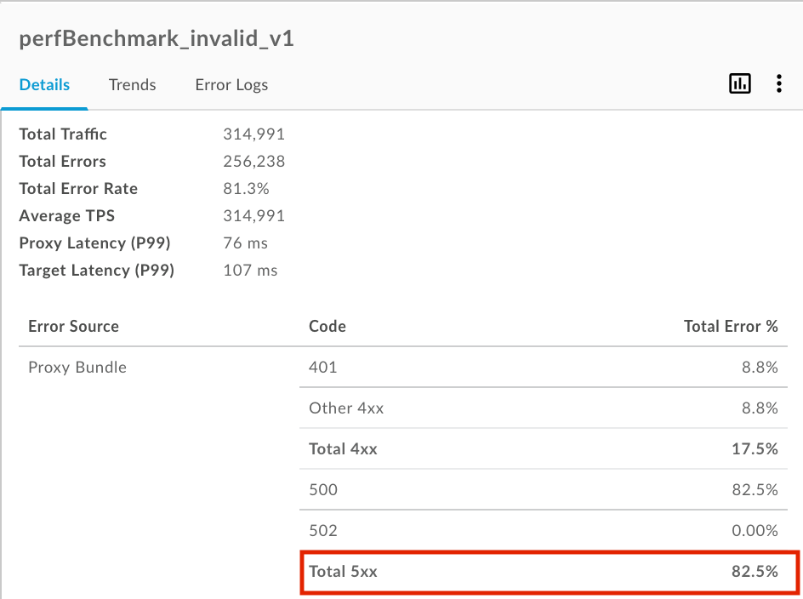803x599 pixels.
Task: Select the Details tab
Action: tap(44, 85)
